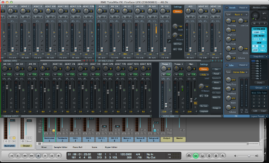The image size is (269, 163).
Task: Click Pause in the Logic transport
Action: pyautogui.click(x=52, y=156)
